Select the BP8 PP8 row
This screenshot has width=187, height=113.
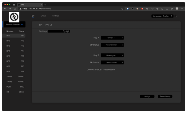(14, 72)
